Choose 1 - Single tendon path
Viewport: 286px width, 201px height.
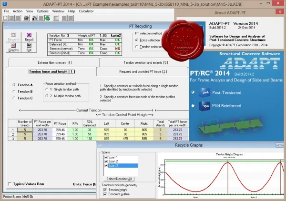point(47,90)
